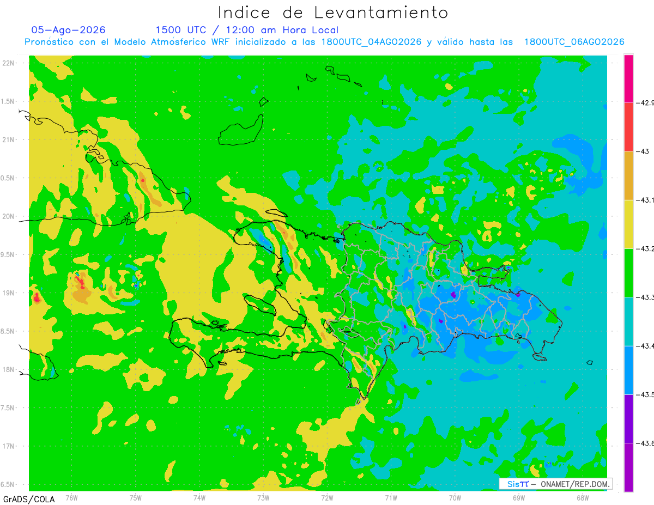Click the '72W' longitude label
Screen dimensions: 654x505
[x=327, y=498]
